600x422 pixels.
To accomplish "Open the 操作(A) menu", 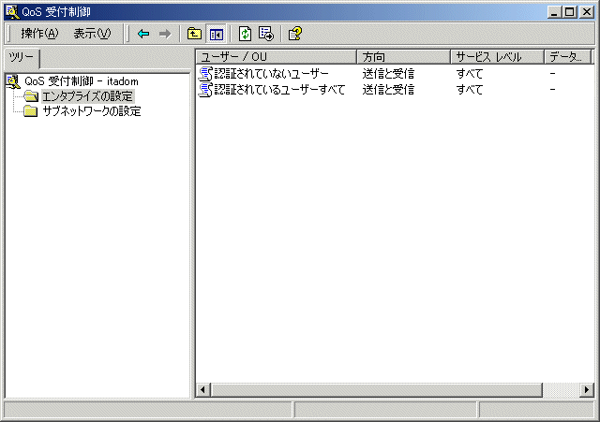I will [39, 34].
